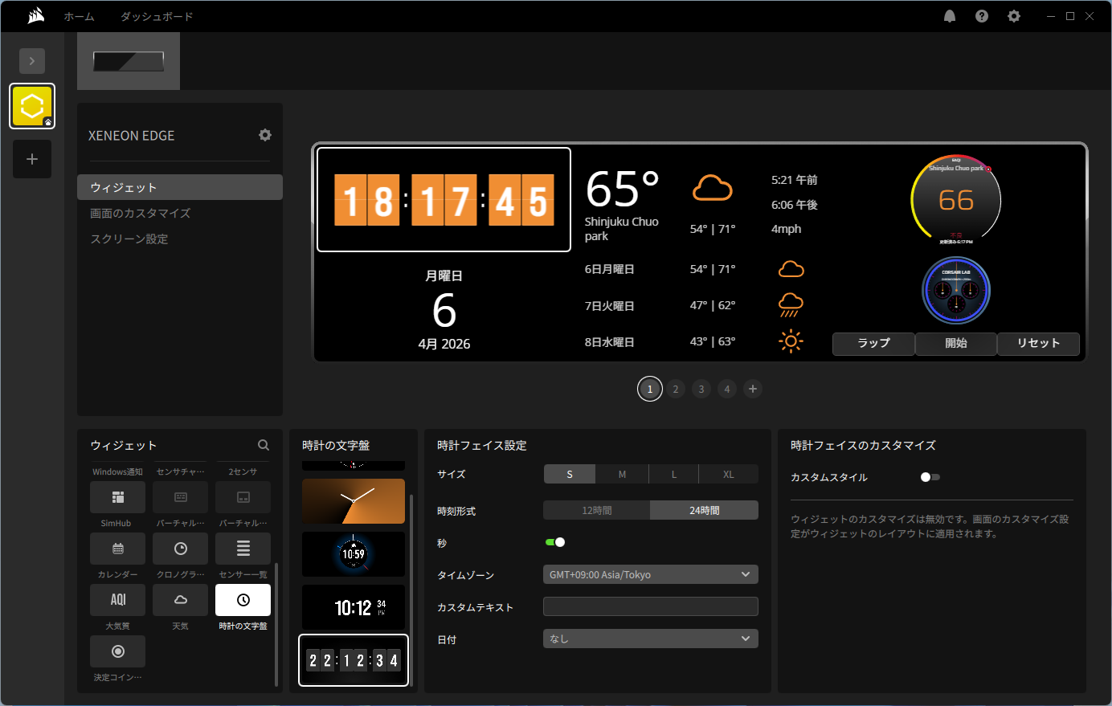Expand the left sidebar with chevron

32,61
